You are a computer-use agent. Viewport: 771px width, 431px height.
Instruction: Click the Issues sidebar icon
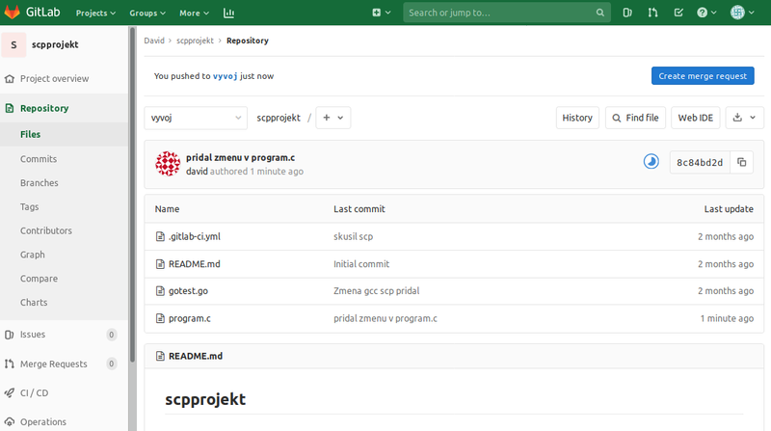[10, 335]
